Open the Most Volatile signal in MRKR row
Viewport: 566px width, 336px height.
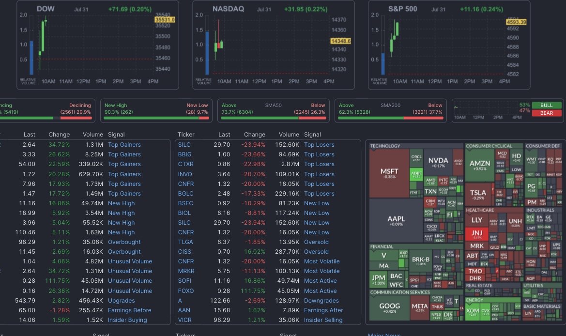pos(321,271)
